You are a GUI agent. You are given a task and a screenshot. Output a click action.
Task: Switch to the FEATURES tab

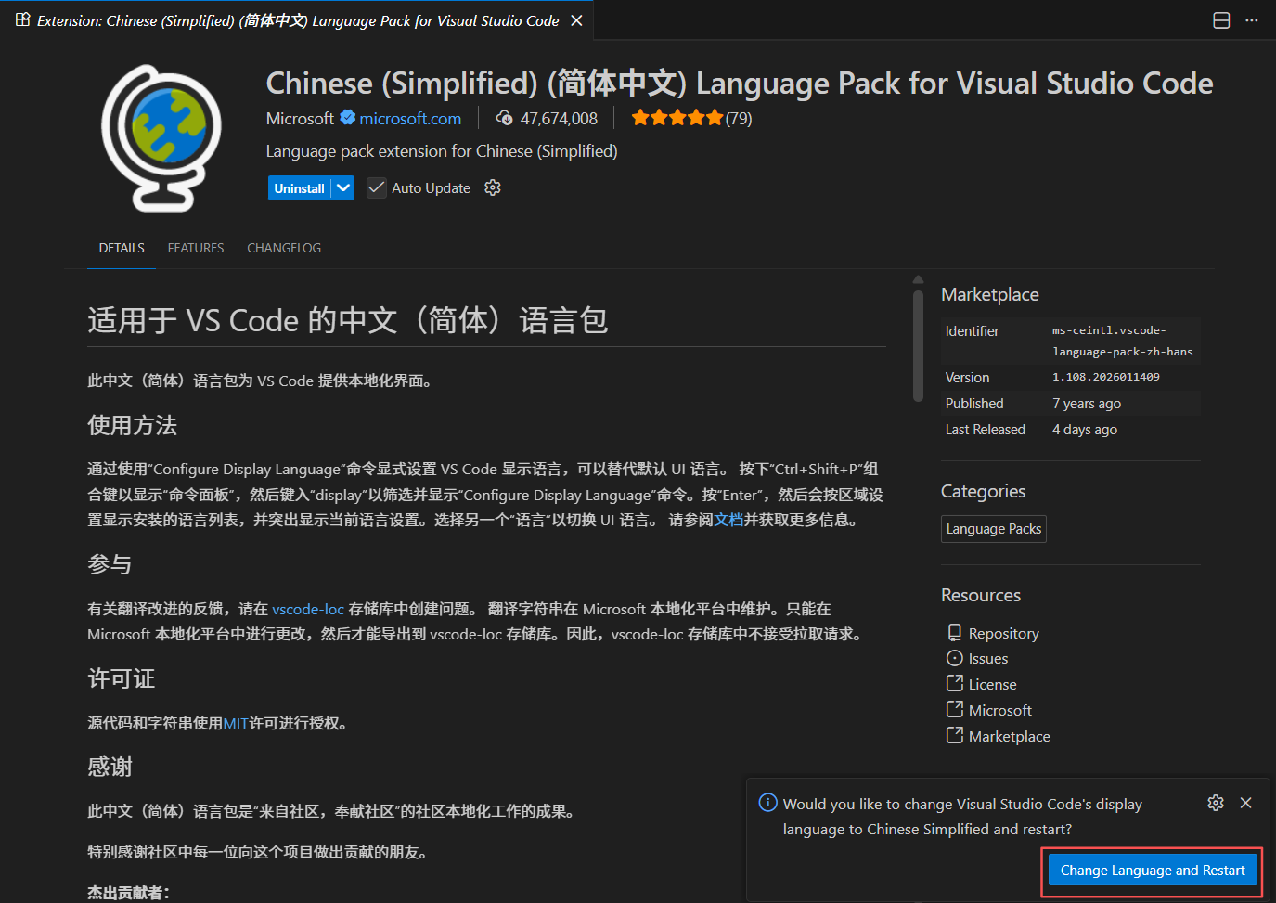(x=196, y=248)
